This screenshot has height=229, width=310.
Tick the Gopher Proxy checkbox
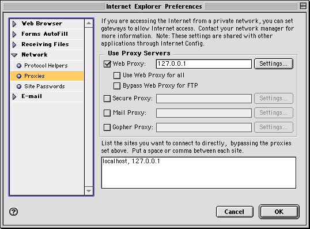107,127
